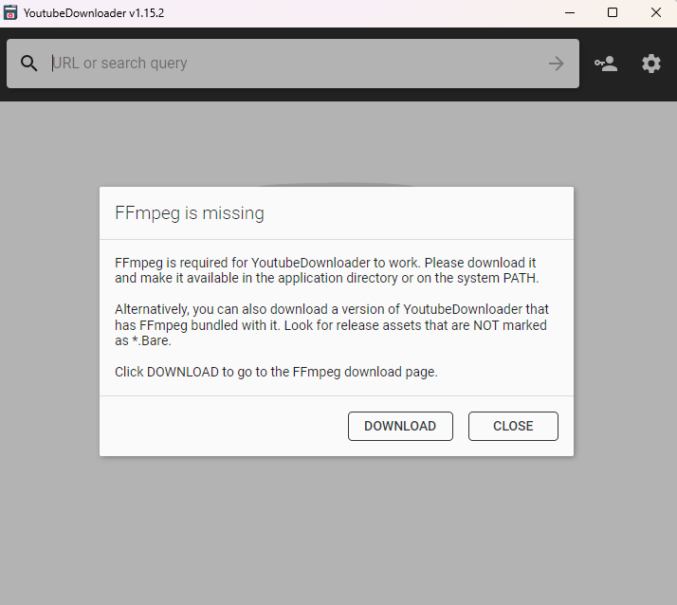
Task: Open the settings gear icon
Action: pos(651,64)
